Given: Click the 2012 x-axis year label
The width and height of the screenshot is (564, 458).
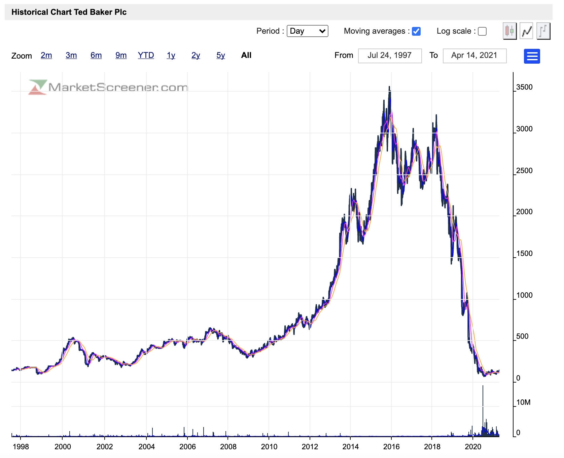Looking at the screenshot, I should 310,447.
